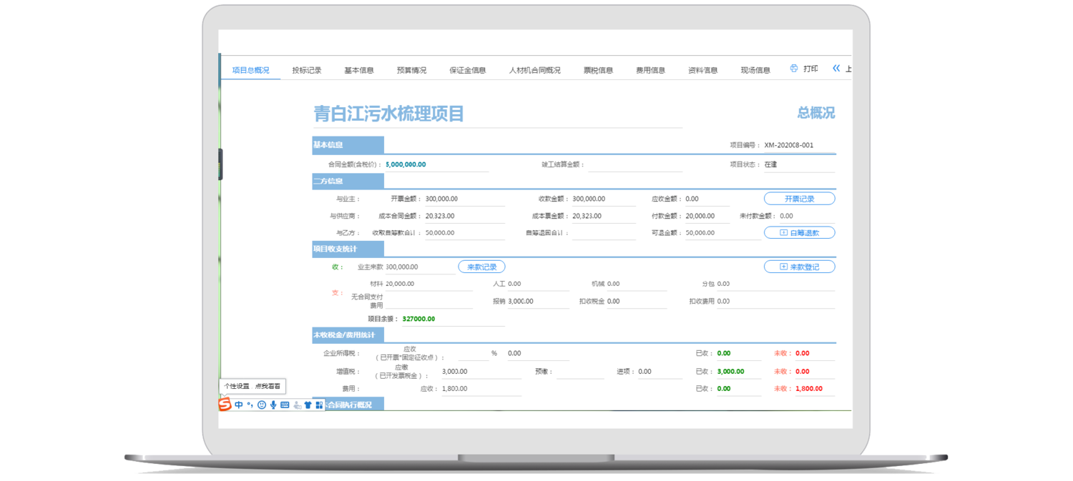
Task: Click the microphone voice input icon
Action: coord(273,405)
